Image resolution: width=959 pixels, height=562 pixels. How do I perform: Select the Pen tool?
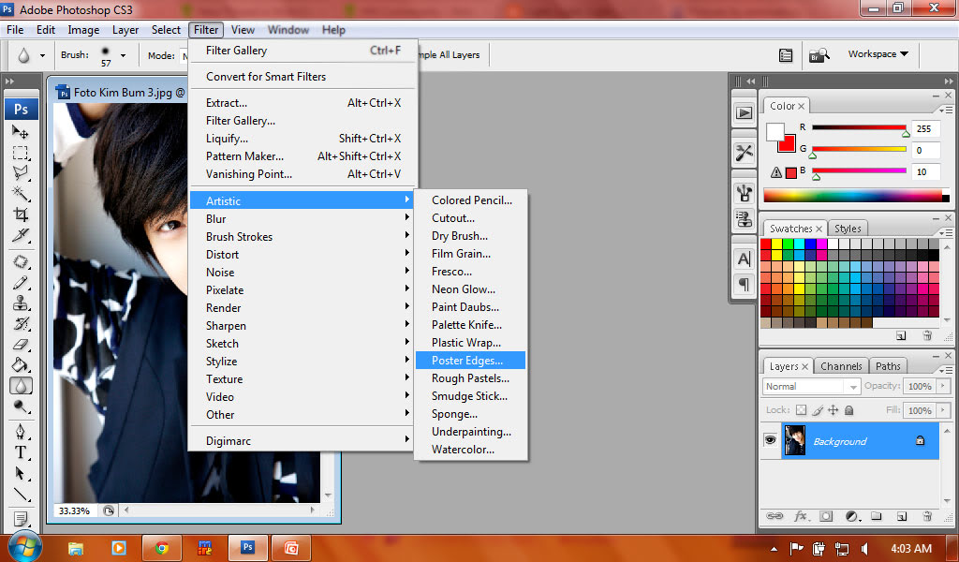pos(21,432)
